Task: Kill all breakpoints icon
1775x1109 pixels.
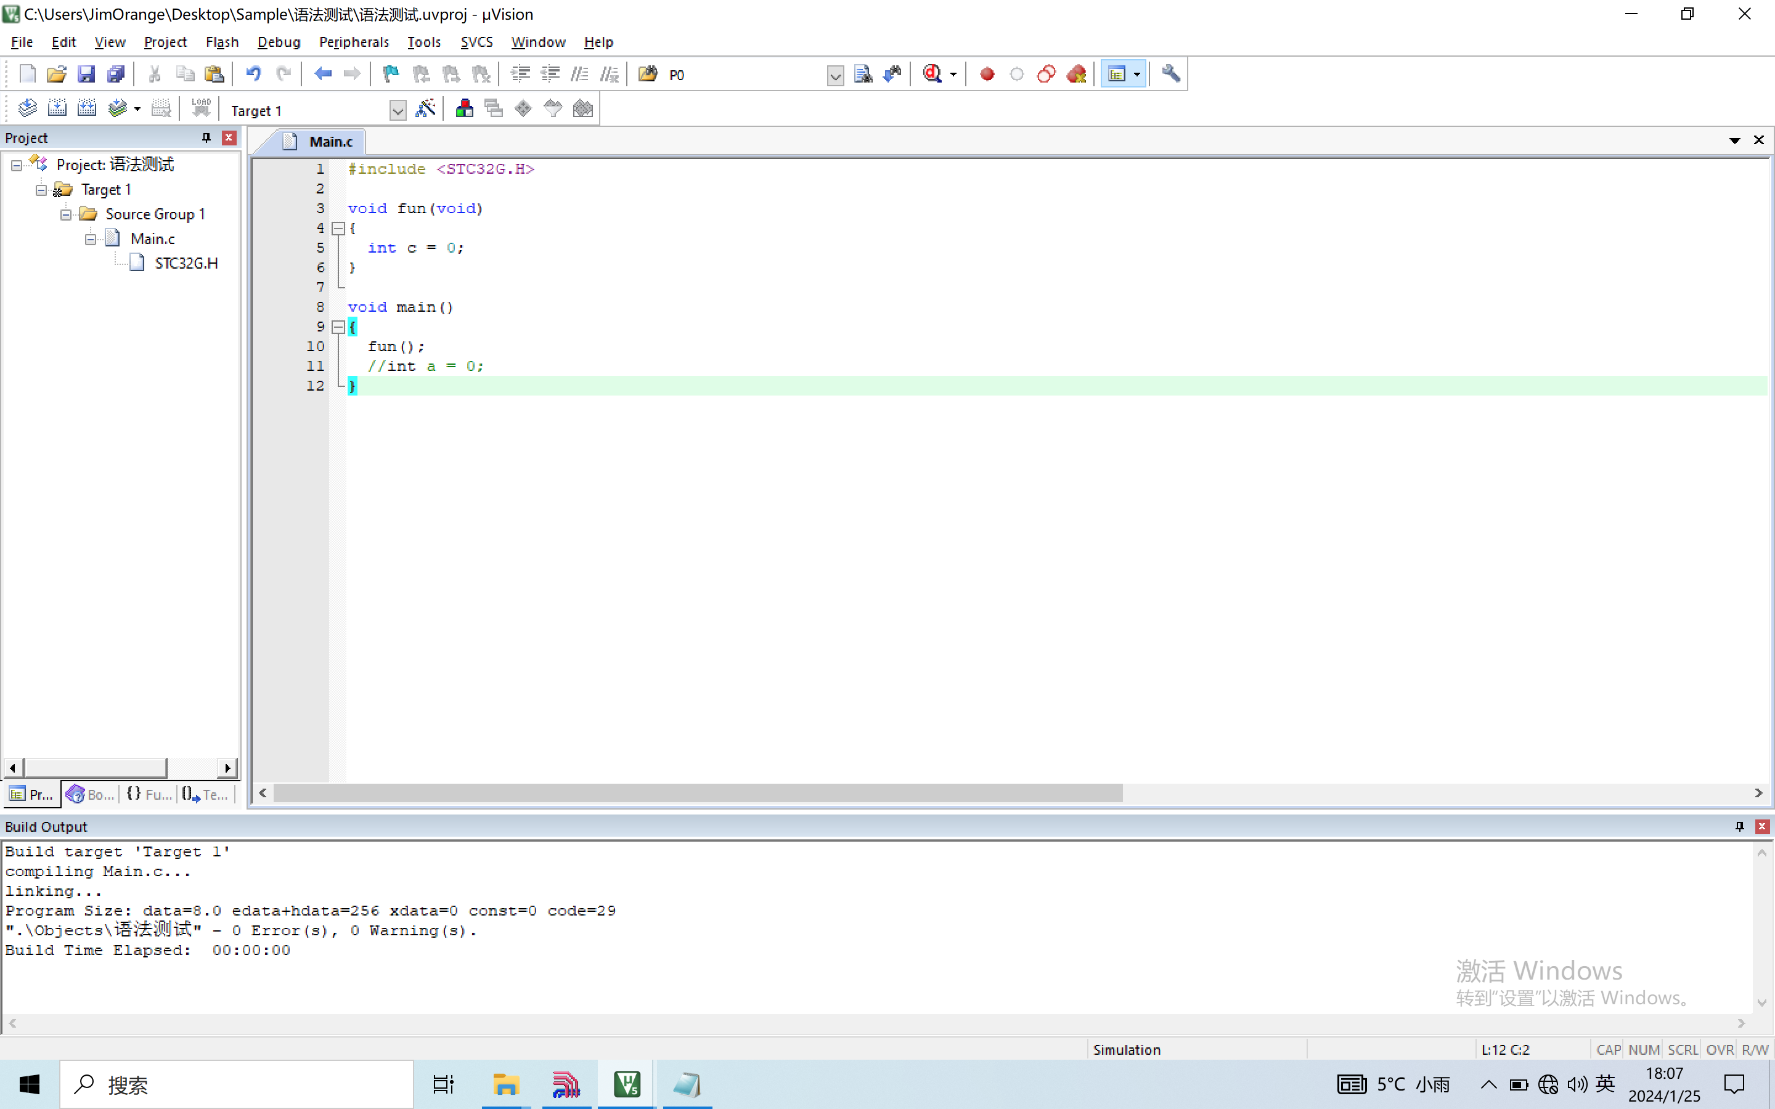Action: (1076, 74)
